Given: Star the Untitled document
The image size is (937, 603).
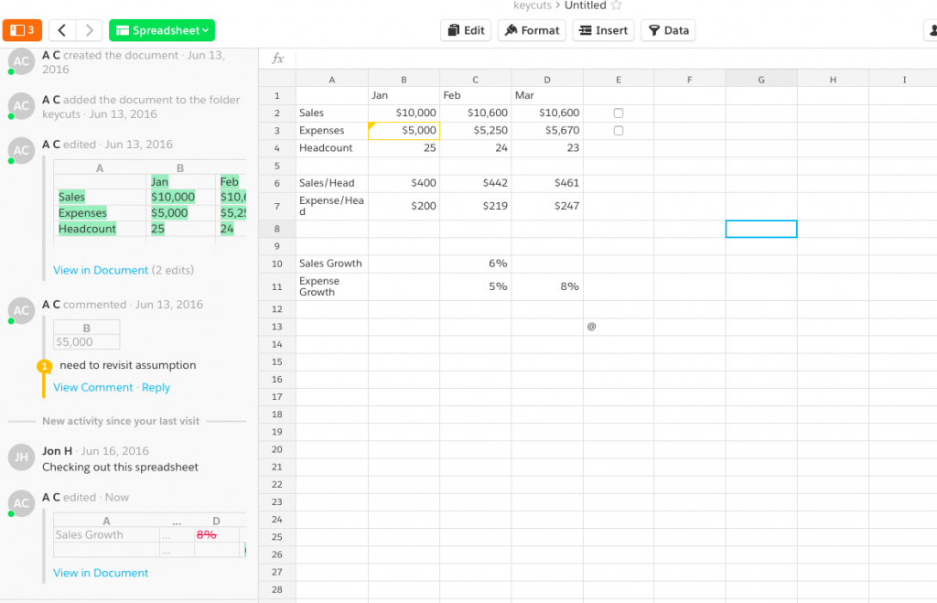Looking at the screenshot, I should pos(616,5).
